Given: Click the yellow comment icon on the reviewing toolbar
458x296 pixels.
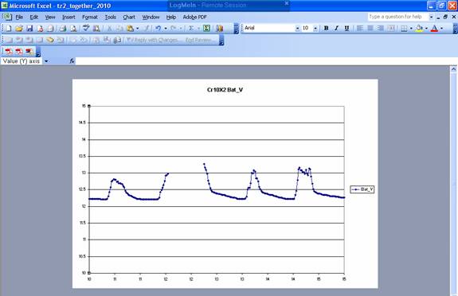Looking at the screenshot, I should click(x=50, y=40).
